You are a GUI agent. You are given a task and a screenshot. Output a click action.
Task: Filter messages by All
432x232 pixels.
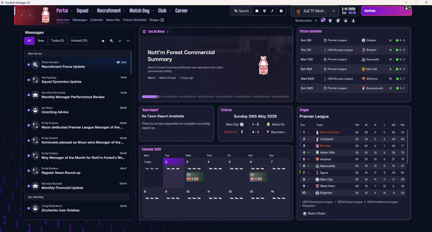click(x=29, y=41)
